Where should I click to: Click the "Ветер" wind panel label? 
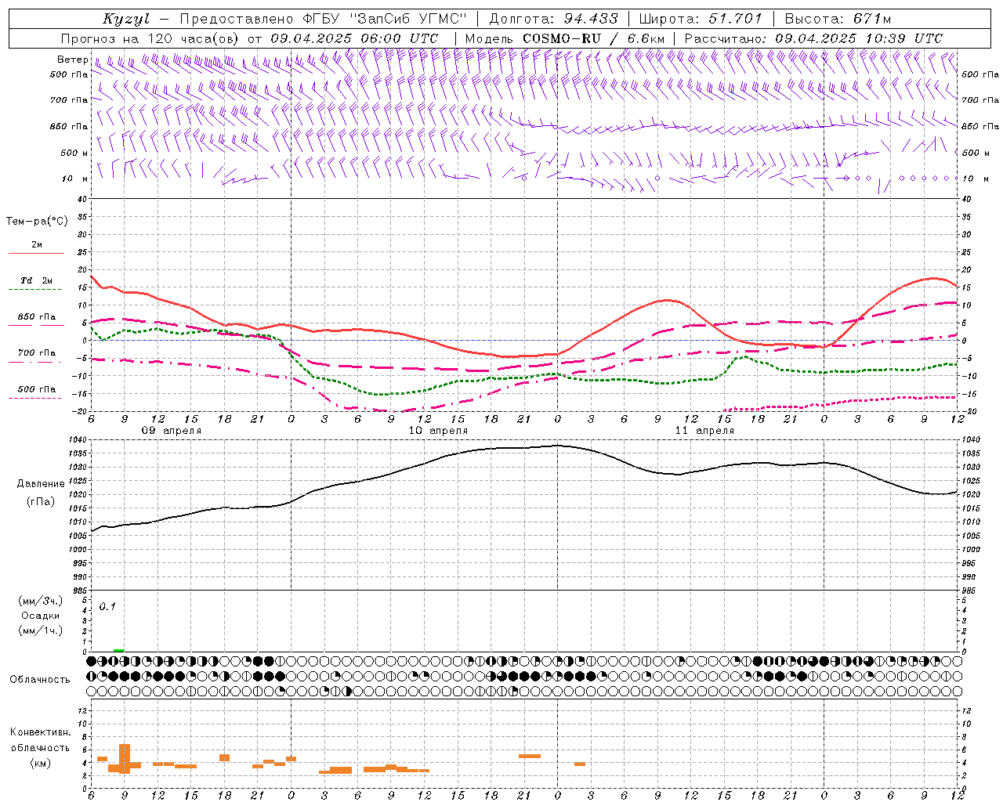73,60
